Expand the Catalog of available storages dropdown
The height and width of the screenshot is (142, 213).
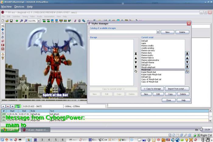(158, 32)
